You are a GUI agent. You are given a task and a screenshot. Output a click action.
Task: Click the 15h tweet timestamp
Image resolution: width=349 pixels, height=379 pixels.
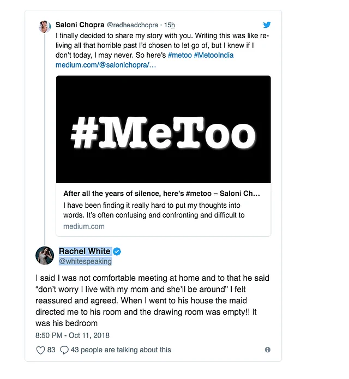[170, 25]
